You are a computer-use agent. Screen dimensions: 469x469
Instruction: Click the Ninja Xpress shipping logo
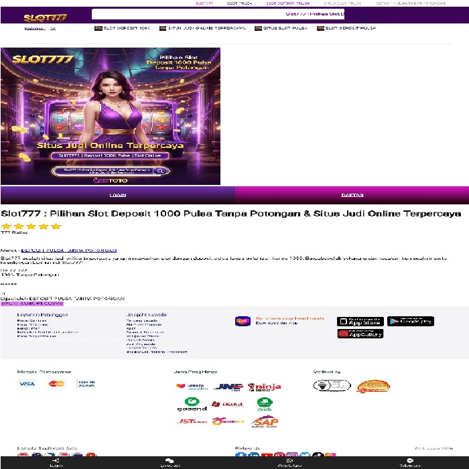click(265, 387)
